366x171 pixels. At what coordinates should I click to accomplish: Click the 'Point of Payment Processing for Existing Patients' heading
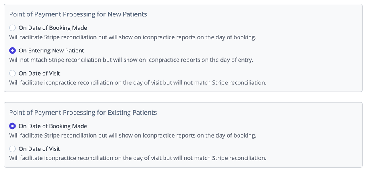click(83, 113)
